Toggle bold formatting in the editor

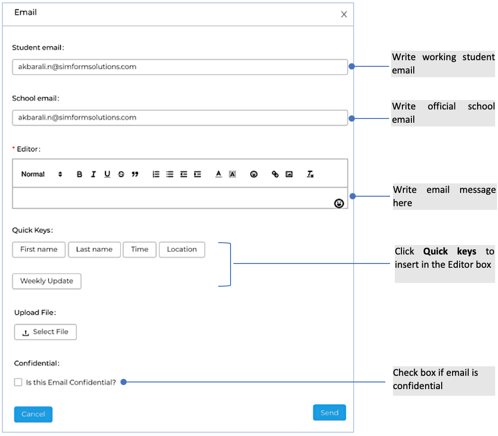click(x=80, y=174)
